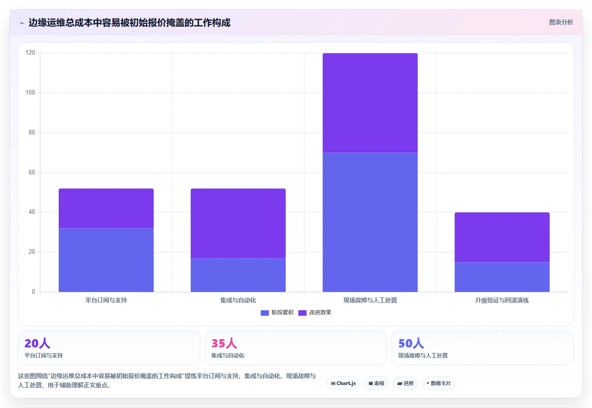Click the purple 改进效果 legend color box
Screen dimensions: 592x408
pos(302,313)
